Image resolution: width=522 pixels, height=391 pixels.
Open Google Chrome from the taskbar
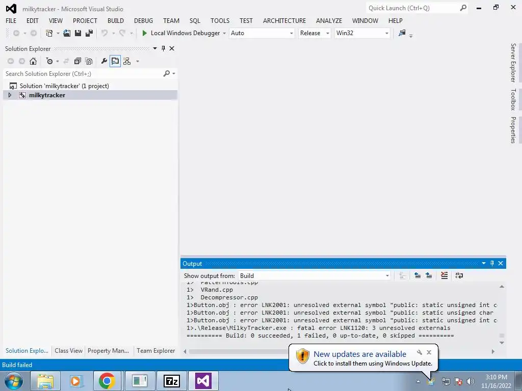point(107,381)
